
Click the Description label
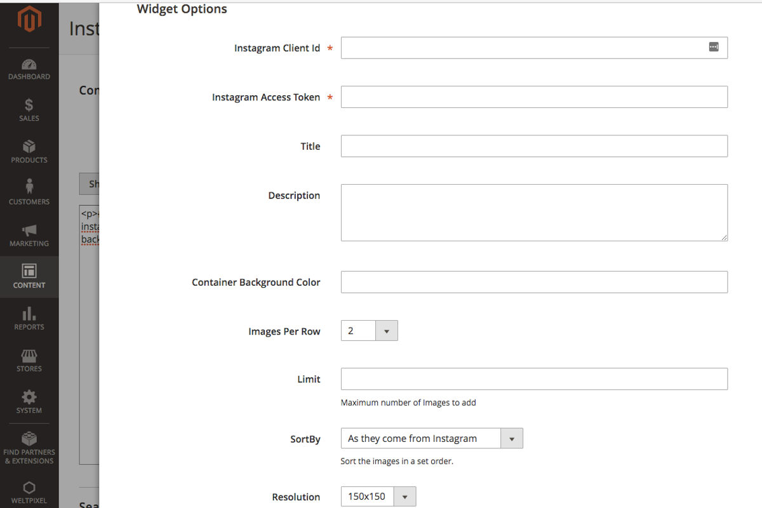click(294, 196)
